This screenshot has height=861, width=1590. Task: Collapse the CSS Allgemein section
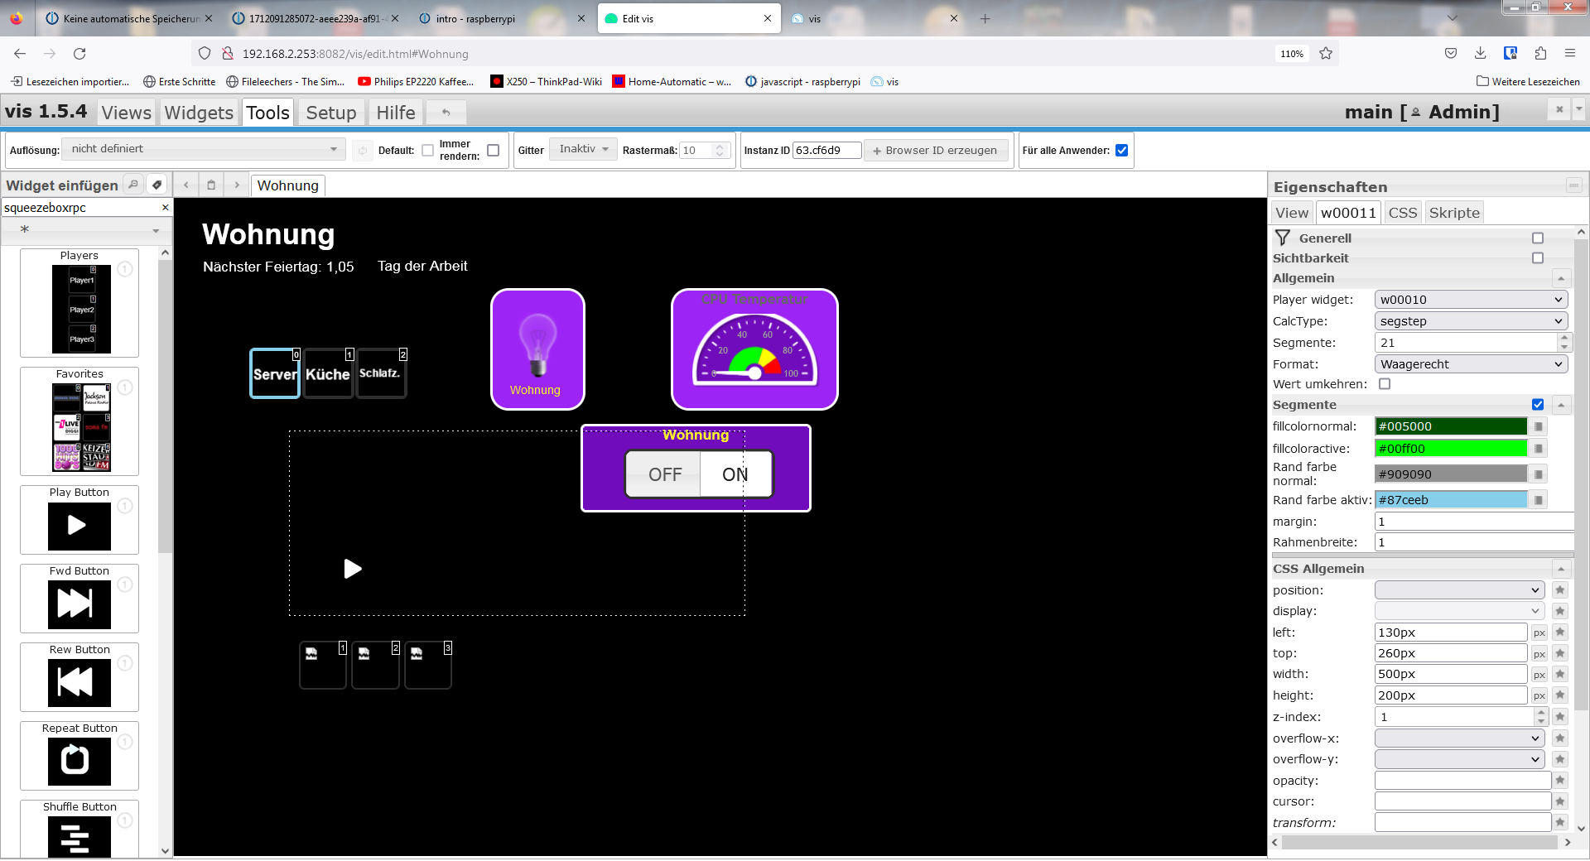coord(1561,570)
